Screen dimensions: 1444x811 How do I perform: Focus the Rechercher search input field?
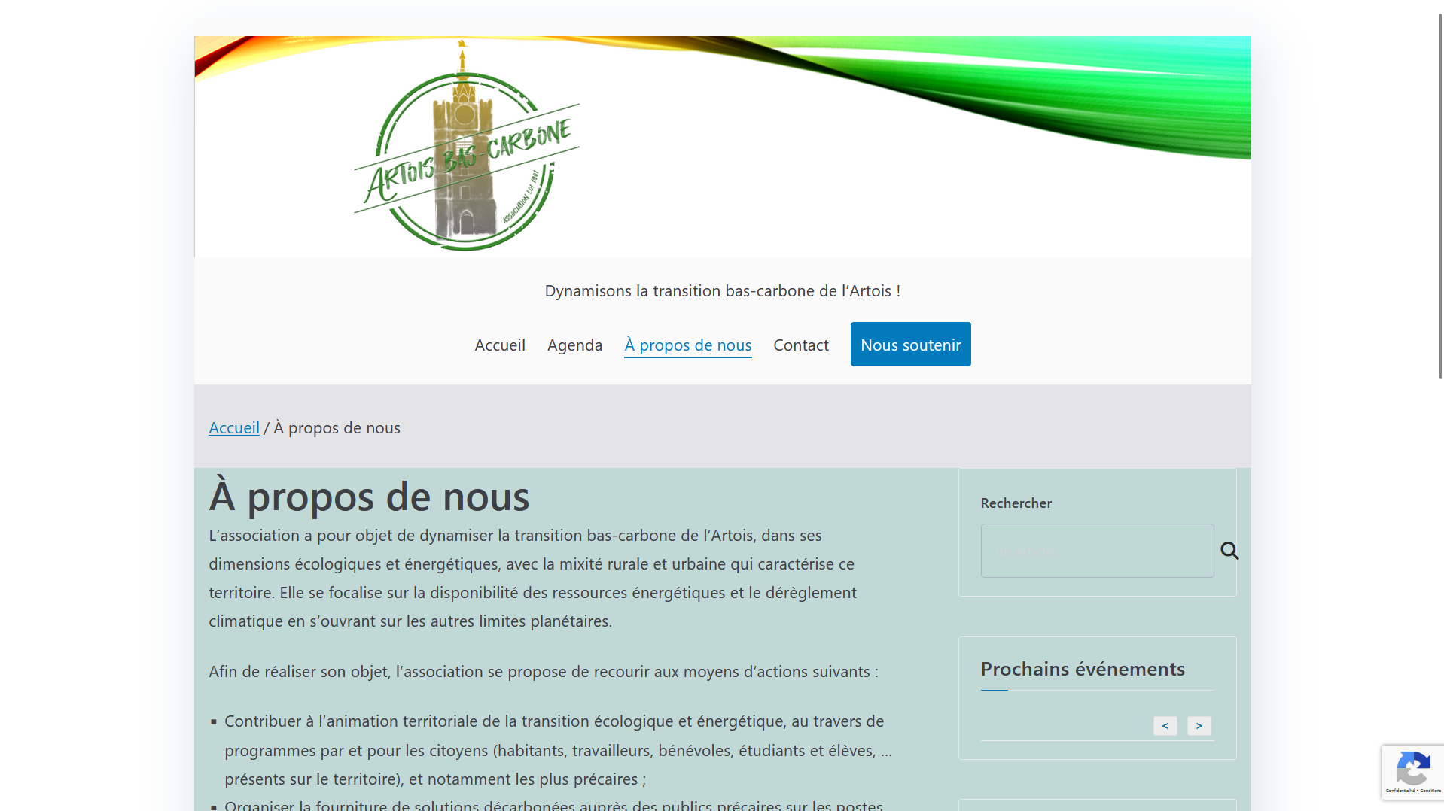click(1096, 551)
